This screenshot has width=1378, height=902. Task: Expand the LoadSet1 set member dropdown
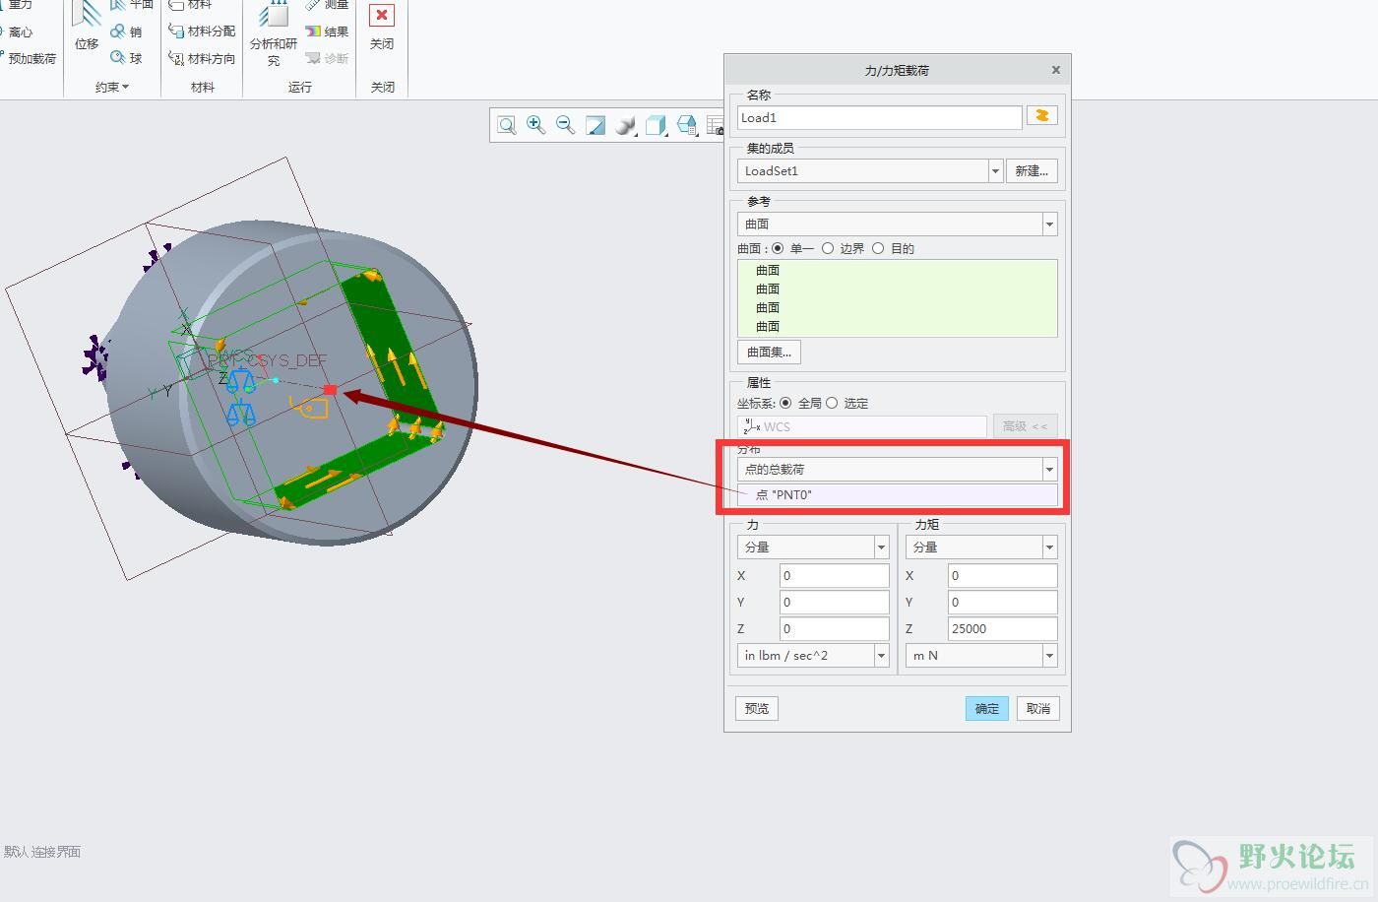(995, 170)
